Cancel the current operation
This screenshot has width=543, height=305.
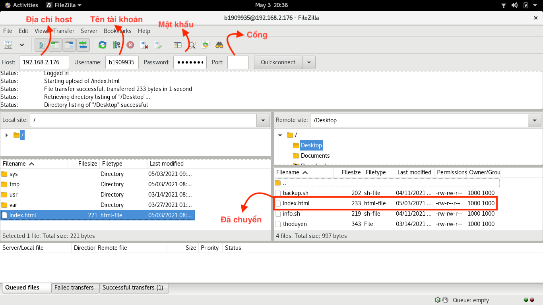[130, 45]
